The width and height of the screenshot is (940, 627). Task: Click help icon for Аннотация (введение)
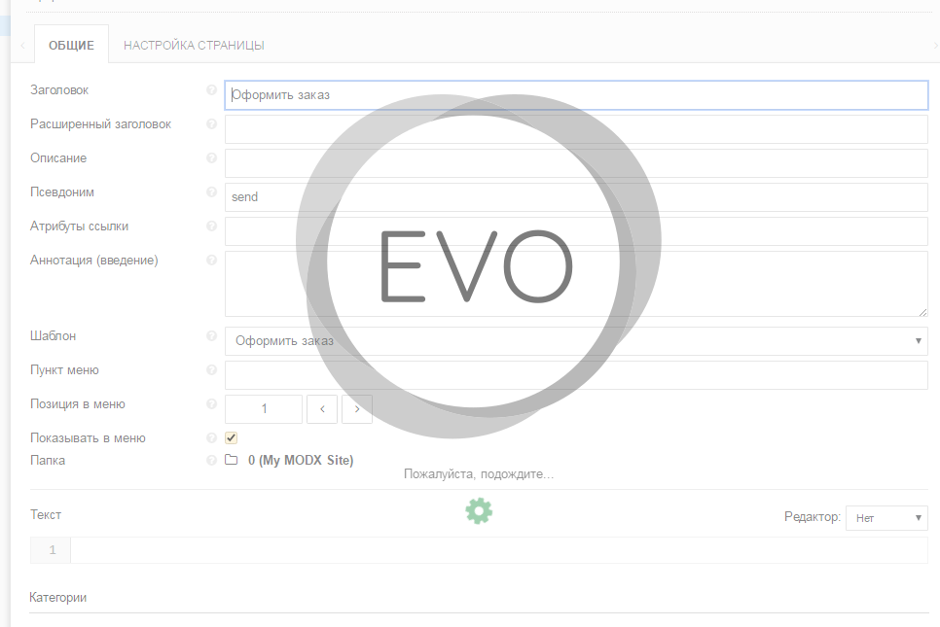click(211, 261)
